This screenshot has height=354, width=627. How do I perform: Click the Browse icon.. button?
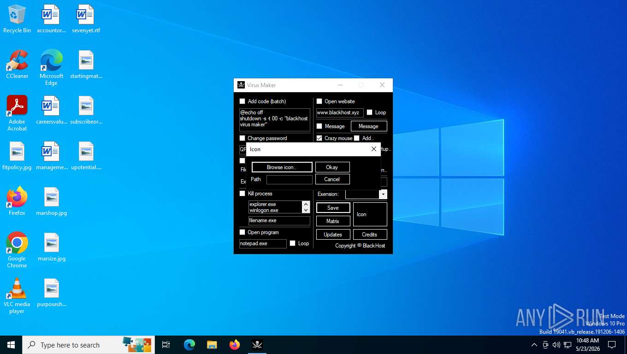282,167
